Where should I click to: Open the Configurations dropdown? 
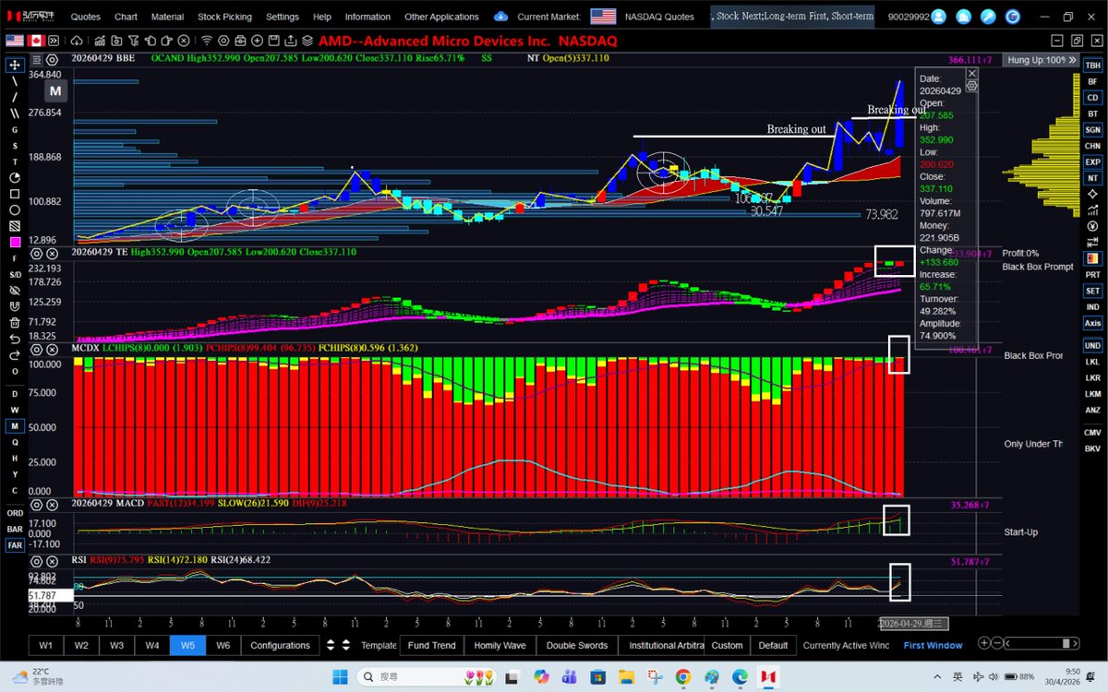click(x=281, y=645)
